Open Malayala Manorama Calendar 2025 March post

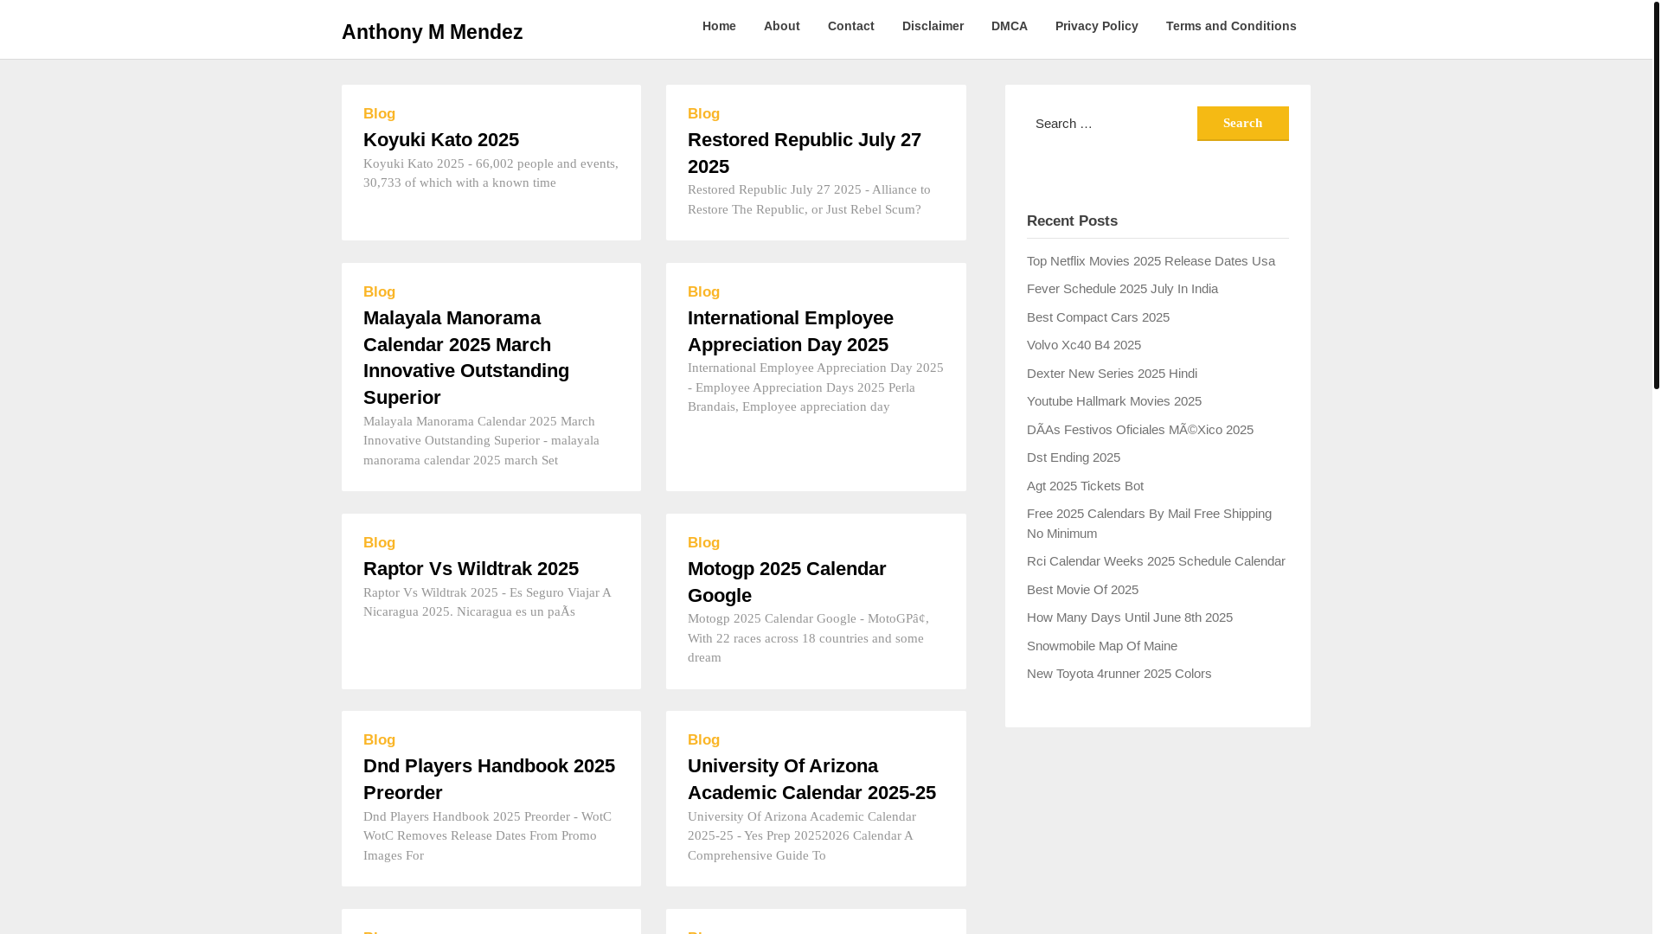coord(466,357)
